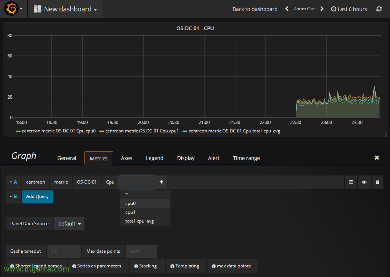The width and height of the screenshot is (390, 277).
Task: Toggle query A visibility eye icon
Action: [364, 182]
